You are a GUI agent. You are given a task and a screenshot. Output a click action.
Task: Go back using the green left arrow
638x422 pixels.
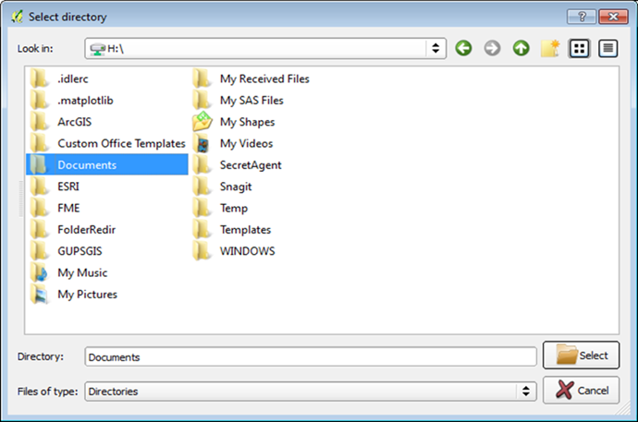[x=463, y=48]
